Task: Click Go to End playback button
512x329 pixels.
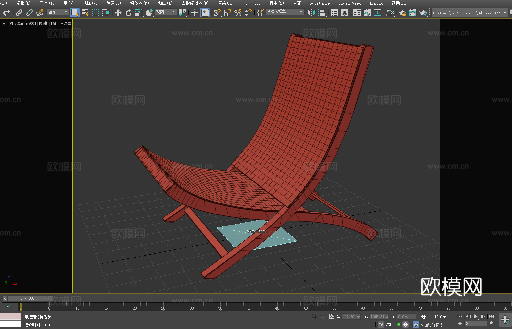Action: (x=492, y=316)
